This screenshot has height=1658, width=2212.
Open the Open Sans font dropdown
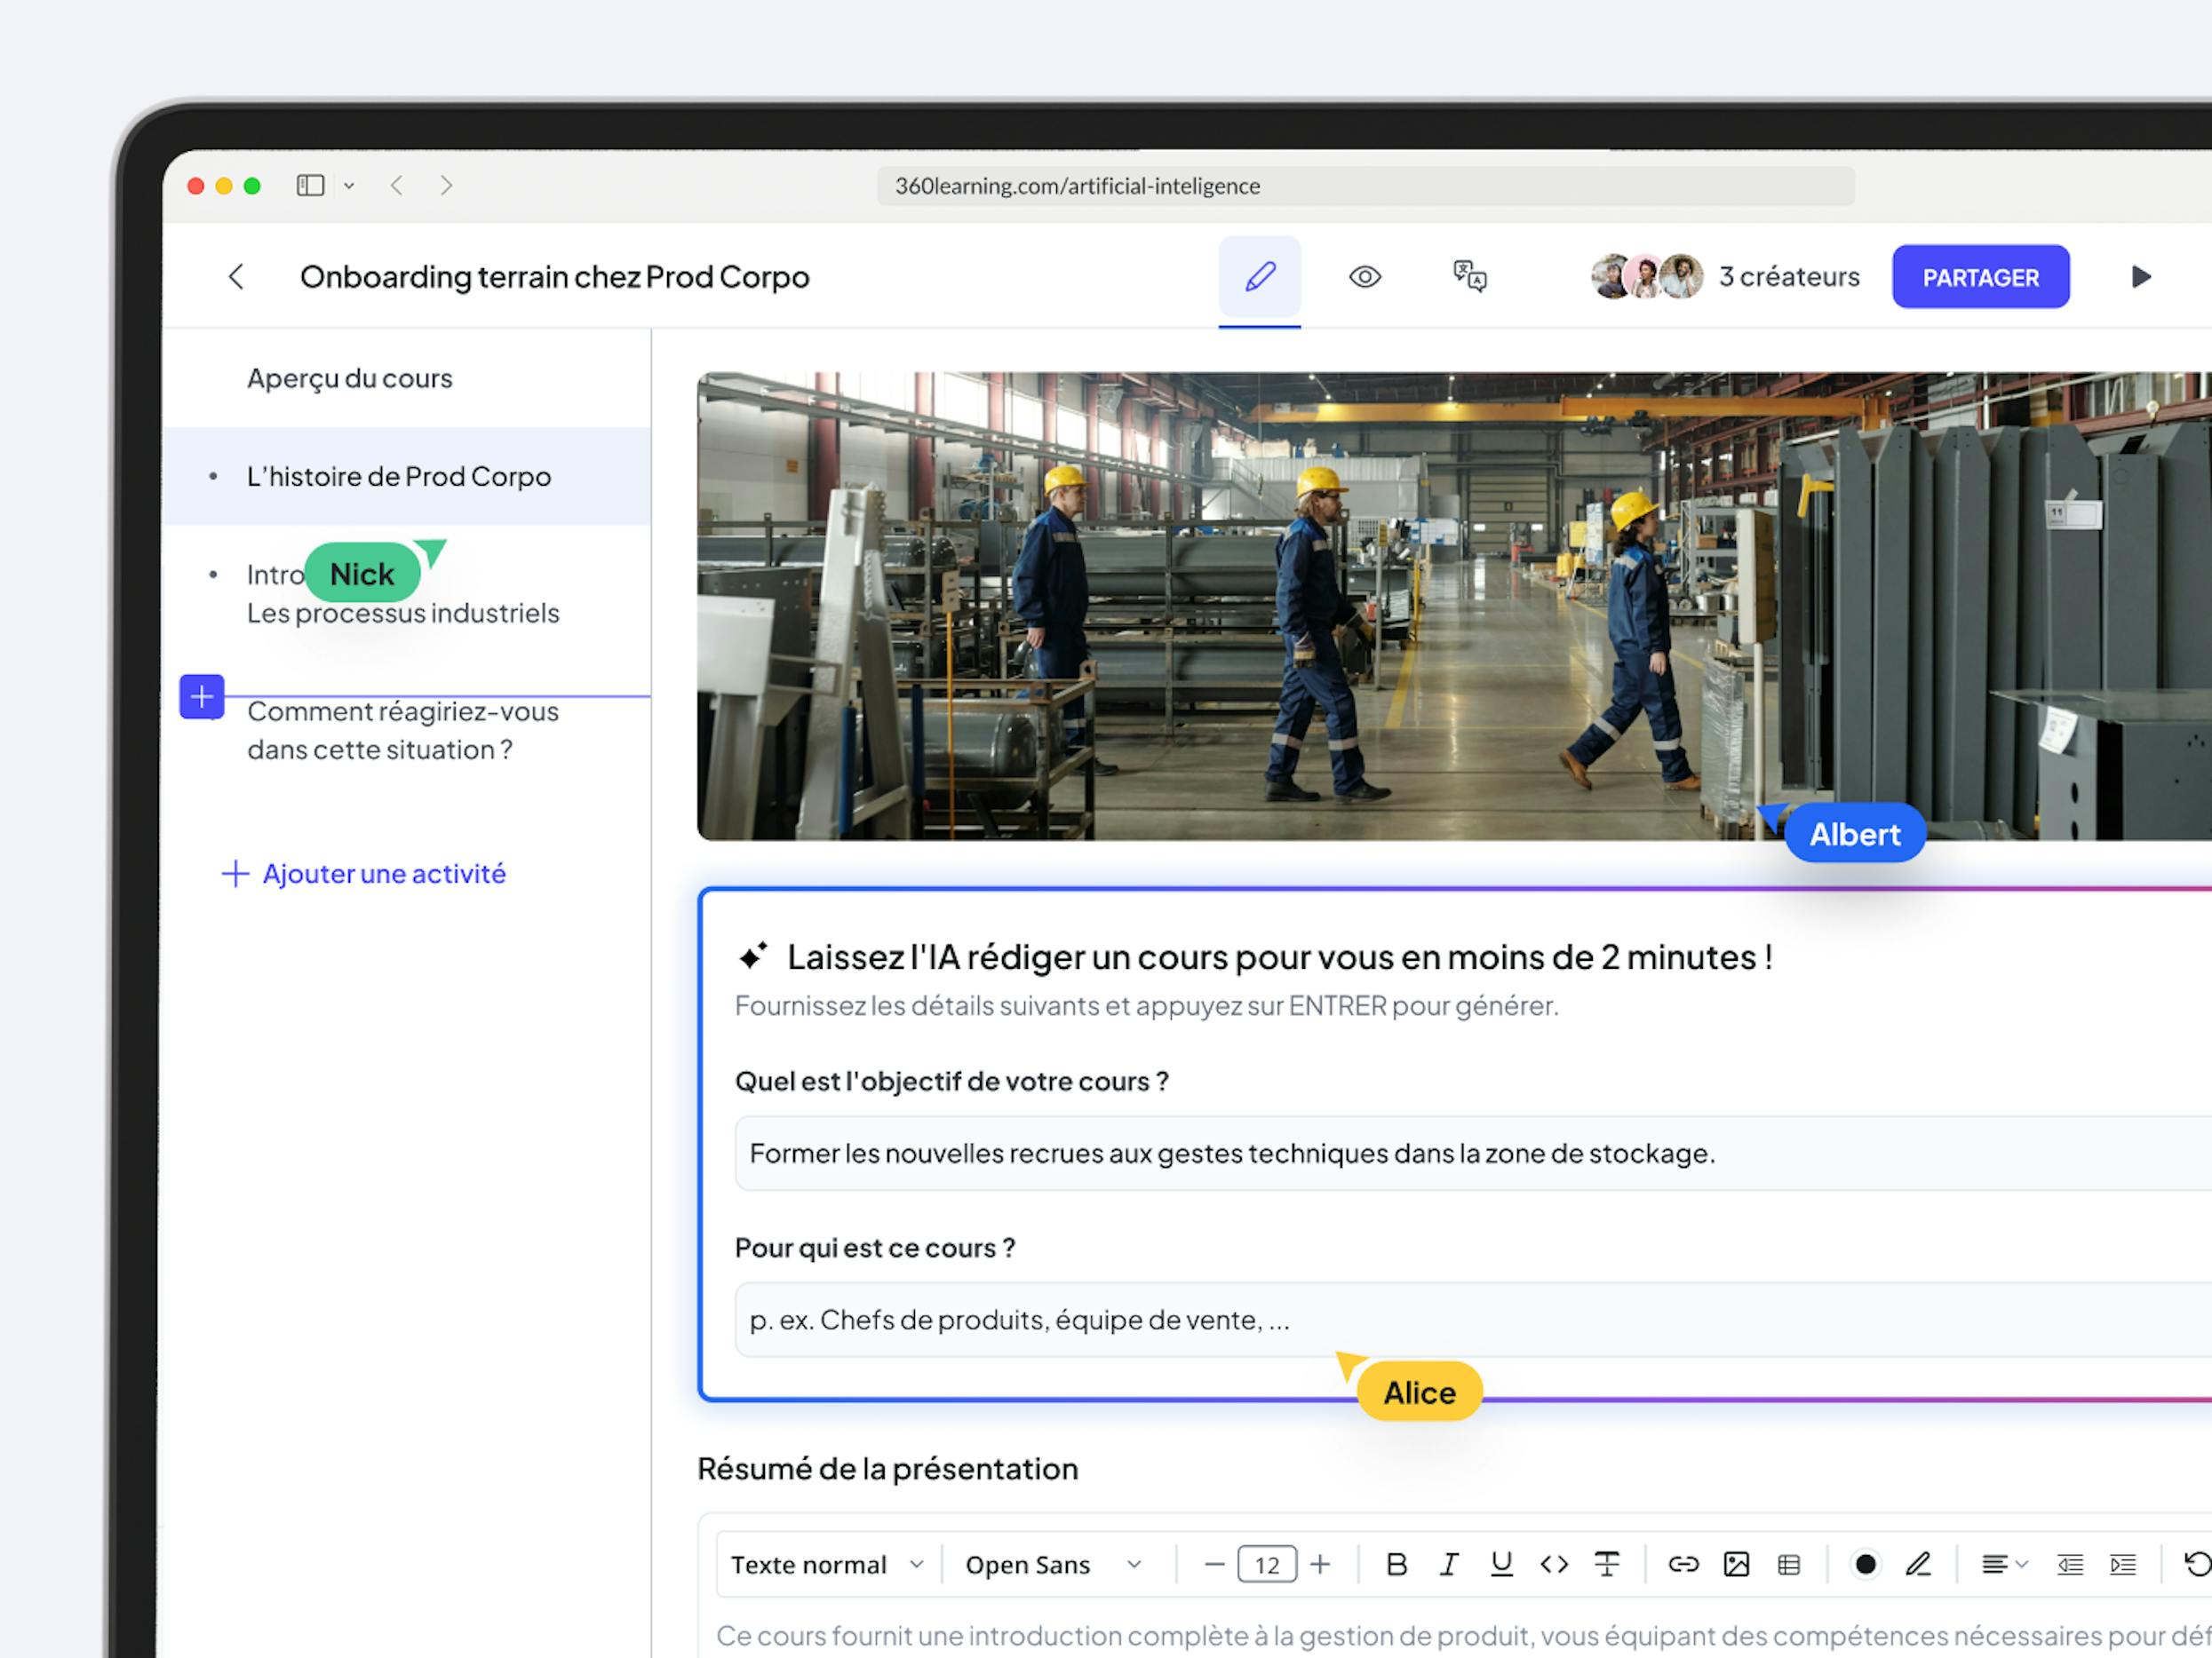pos(1052,1564)
